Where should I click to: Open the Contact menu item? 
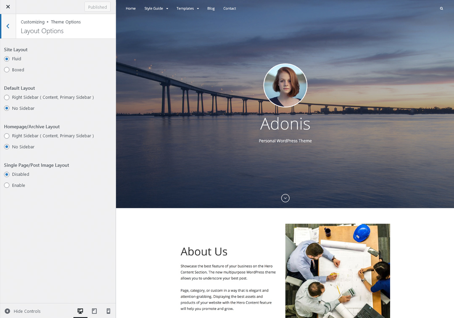coord(230,8)
